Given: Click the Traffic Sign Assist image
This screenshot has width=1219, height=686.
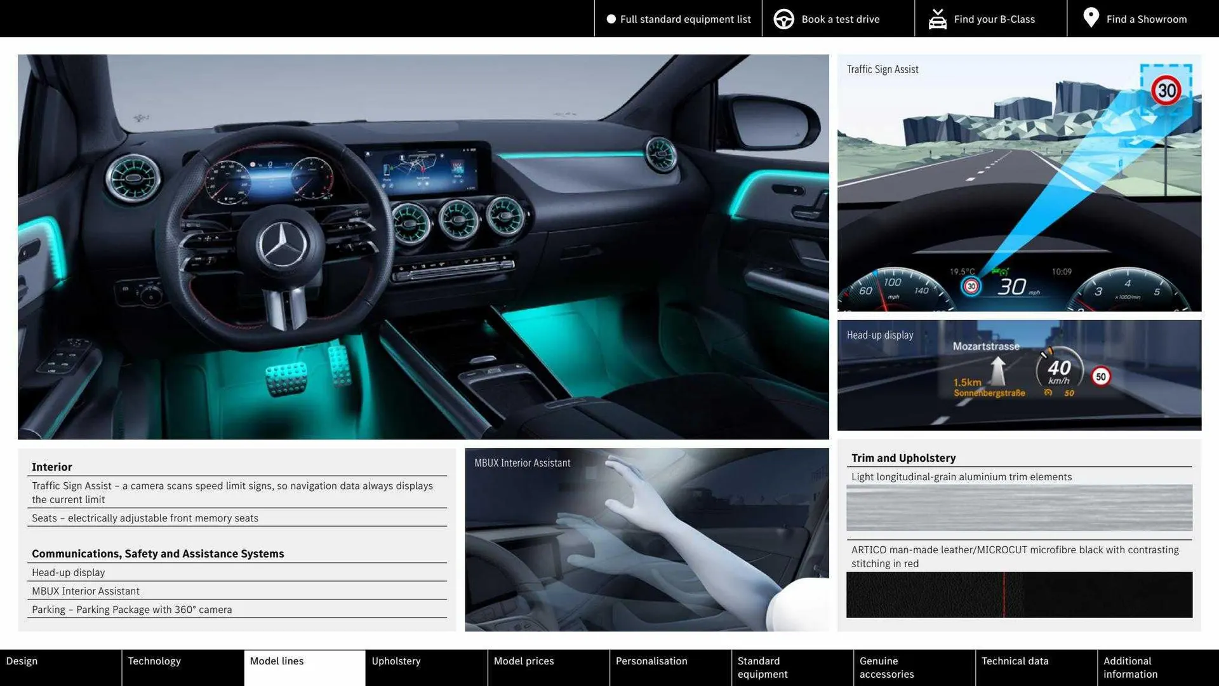Looking at the screenshot, I should (x=1019, y=183).
